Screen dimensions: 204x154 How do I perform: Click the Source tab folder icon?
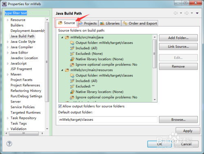(60, 23)
